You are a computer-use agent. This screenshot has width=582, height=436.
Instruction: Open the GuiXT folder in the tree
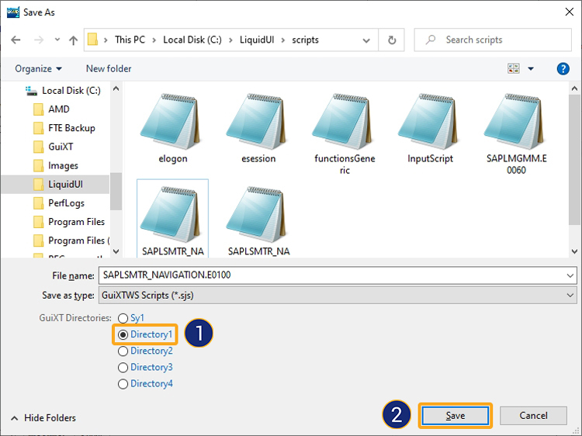(x=61, y=147)
